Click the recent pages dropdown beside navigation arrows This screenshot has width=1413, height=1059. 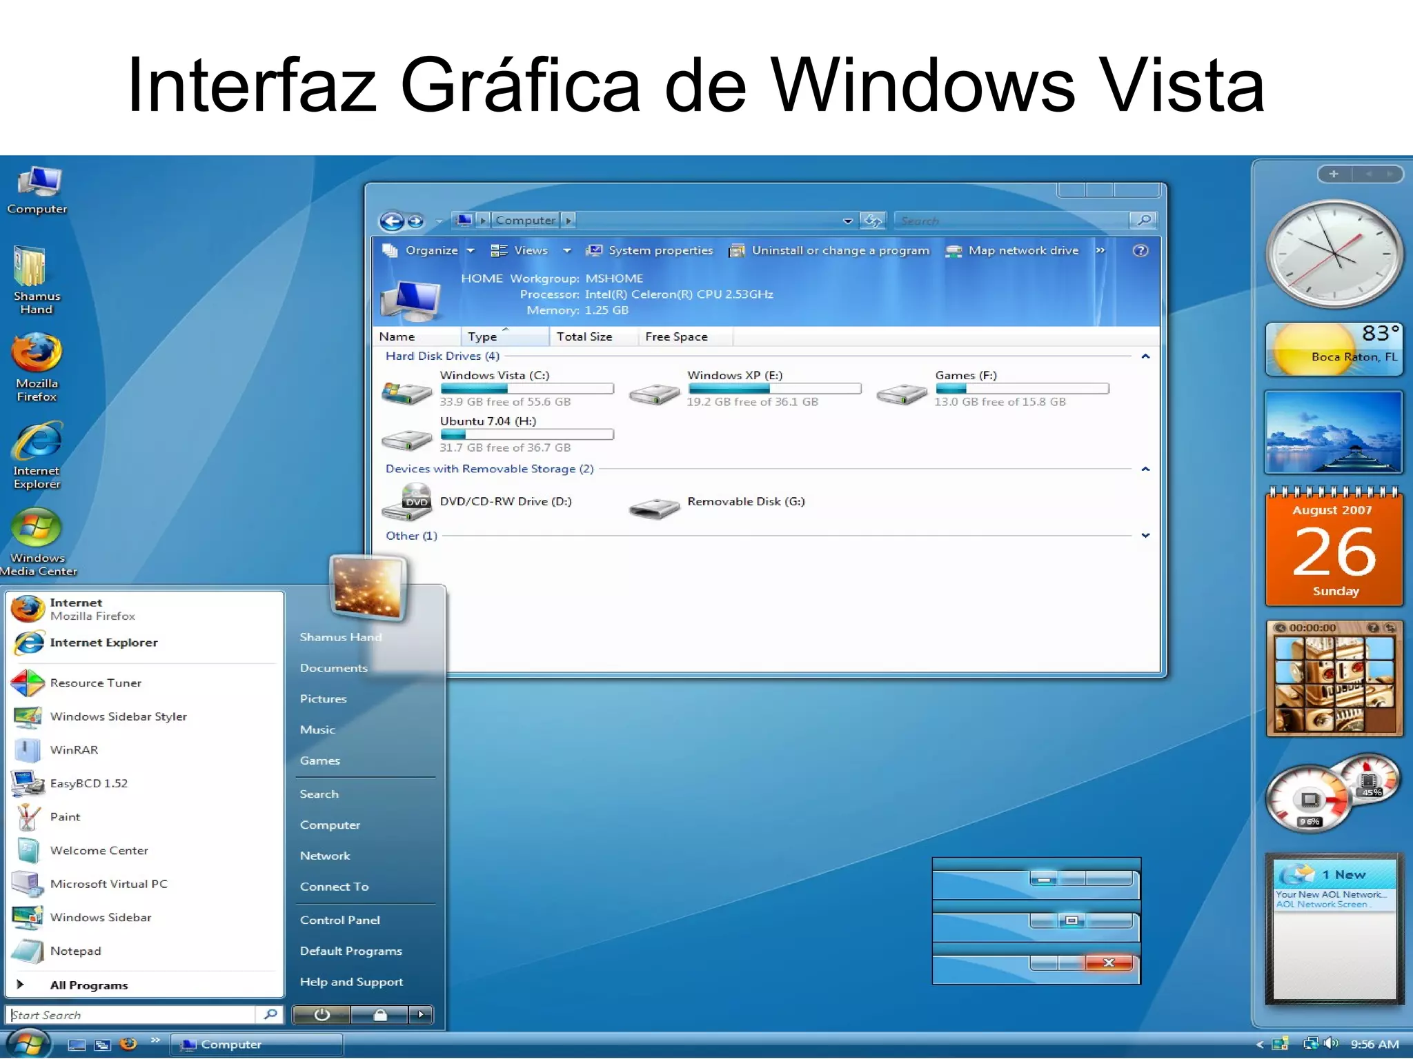click(439, 222)
